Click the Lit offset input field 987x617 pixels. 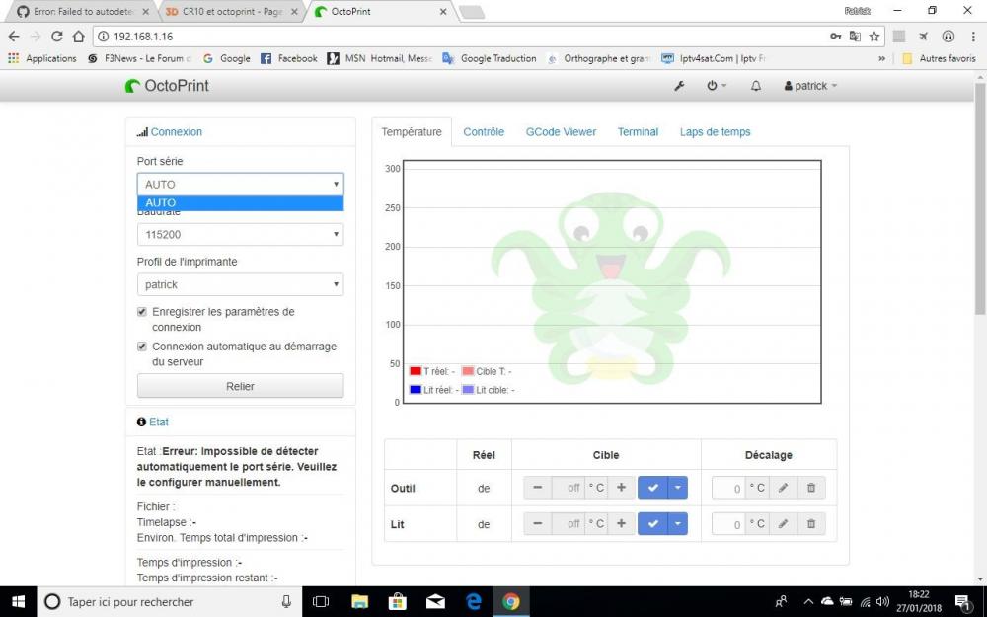click(728, 524)
